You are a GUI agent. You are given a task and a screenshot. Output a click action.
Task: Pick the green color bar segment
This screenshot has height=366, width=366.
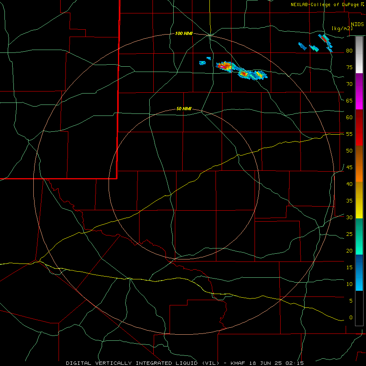tap(359, 236)
